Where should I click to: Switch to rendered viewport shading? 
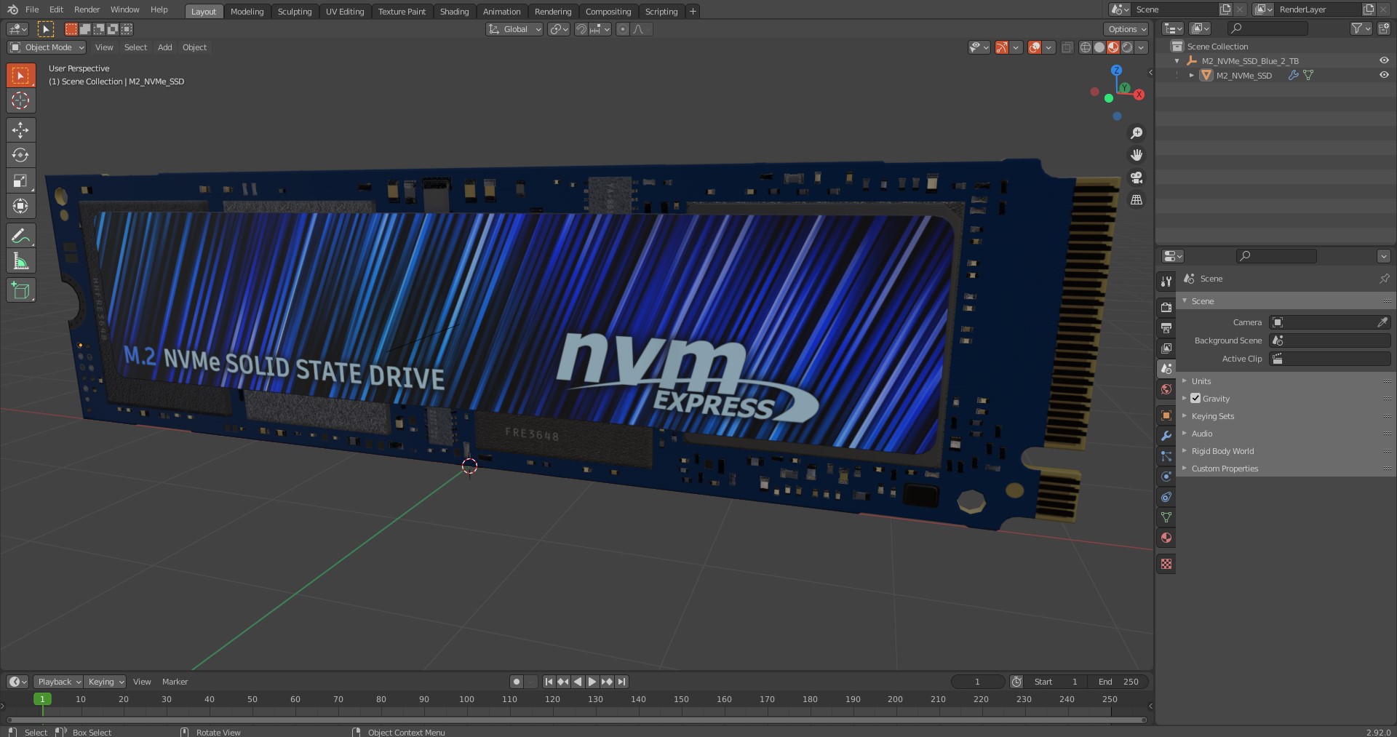tap(1127, 47)
